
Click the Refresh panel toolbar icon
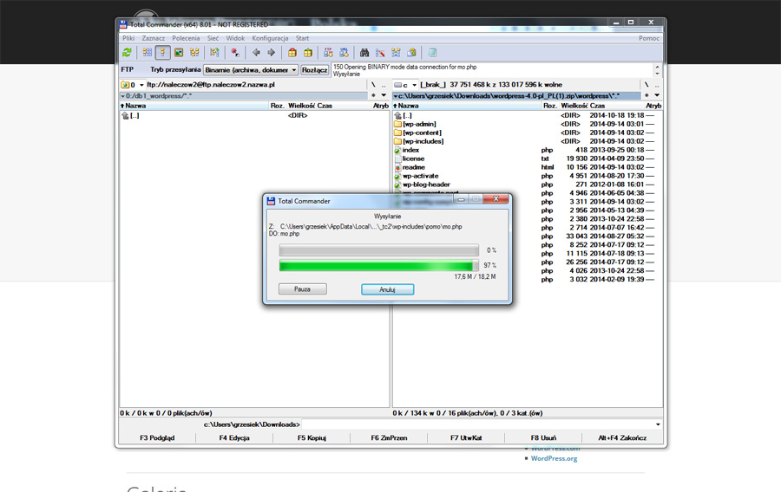(127, 53)
